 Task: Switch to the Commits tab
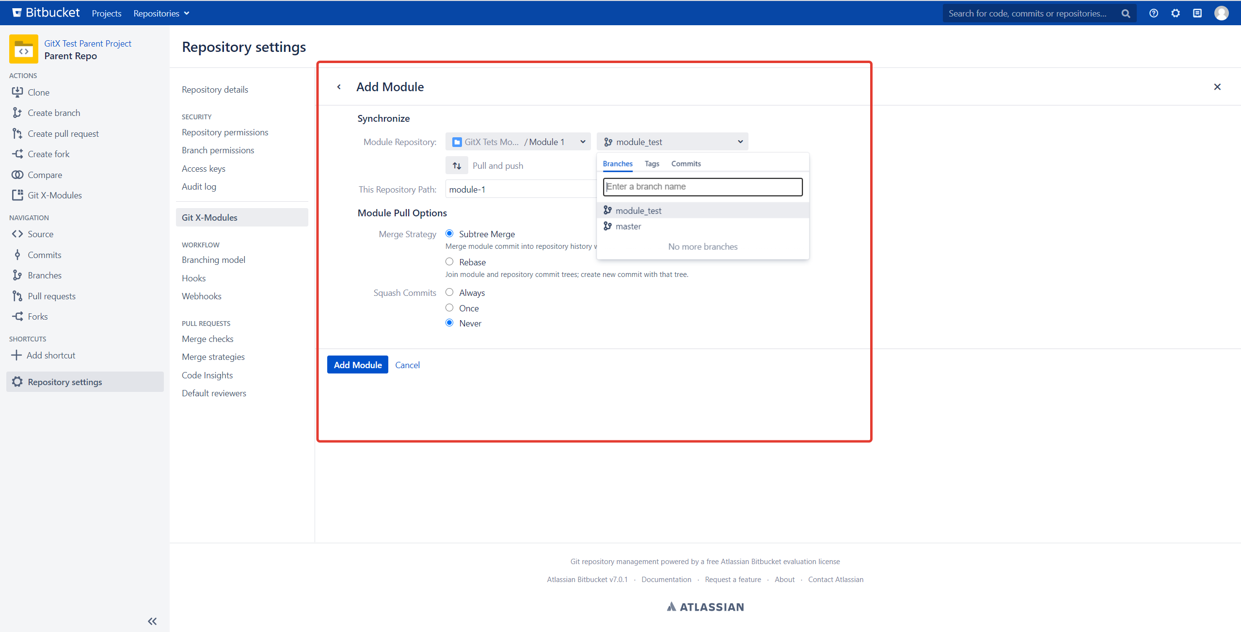coord(685,164)
